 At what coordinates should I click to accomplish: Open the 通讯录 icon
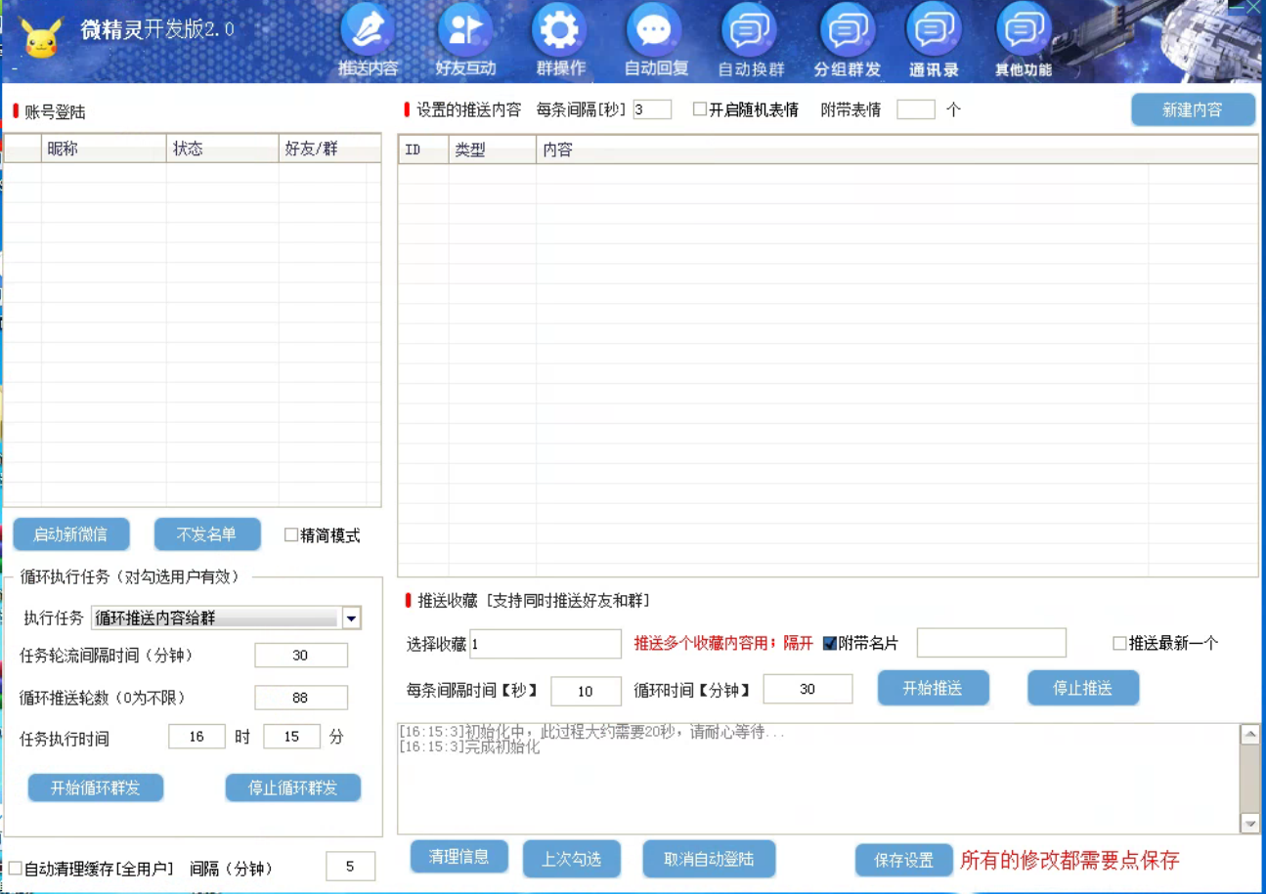point(934,32)
